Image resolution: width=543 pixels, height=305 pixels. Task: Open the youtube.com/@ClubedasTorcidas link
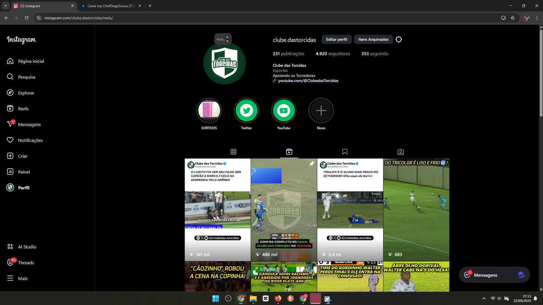pos(308,81)
